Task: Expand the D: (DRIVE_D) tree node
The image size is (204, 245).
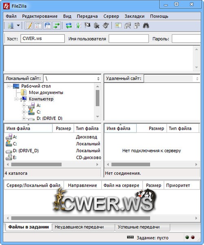Action: point(24,118)
